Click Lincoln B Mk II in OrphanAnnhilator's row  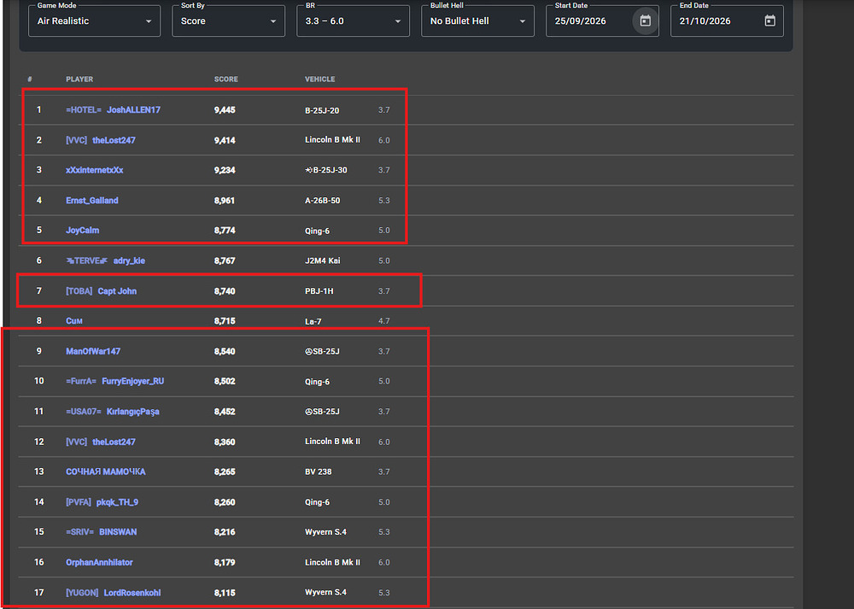[332, 562]
